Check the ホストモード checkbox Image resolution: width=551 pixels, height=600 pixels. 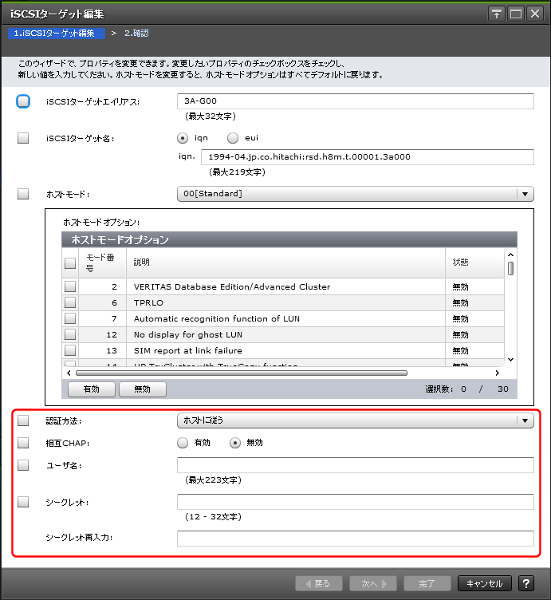click(x=23, y=194)
